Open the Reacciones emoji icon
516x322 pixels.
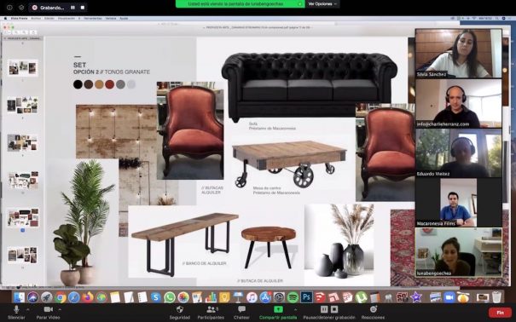pos(374,309)
